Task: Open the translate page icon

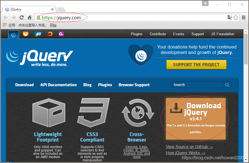Action: point(230,17)
